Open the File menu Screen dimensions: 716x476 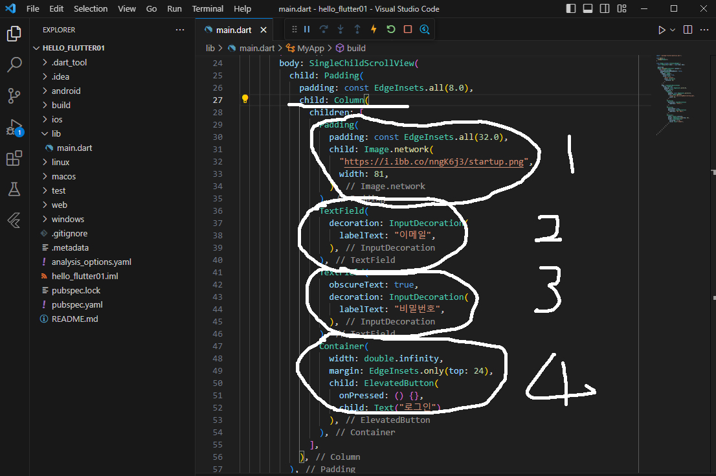click(33, 8)
